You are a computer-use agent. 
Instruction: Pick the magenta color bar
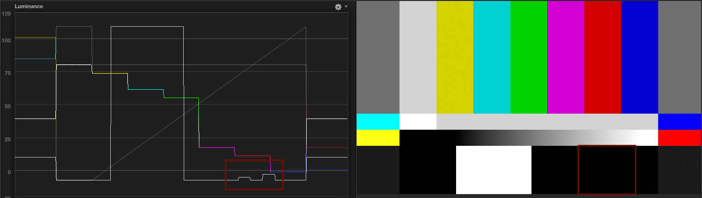click(565, 57)
